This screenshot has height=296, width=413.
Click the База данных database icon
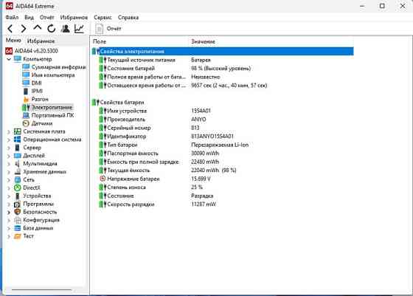pos(18,228)
